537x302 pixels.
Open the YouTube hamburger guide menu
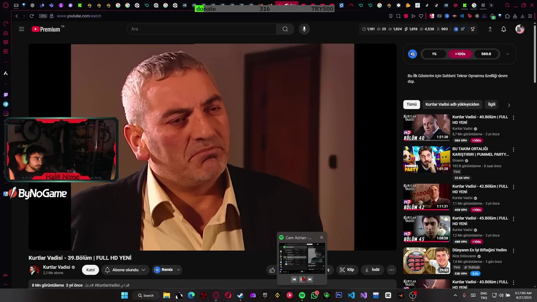pos(21,29)
